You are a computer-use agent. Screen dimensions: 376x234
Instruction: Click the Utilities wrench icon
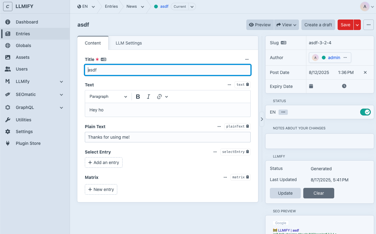tap(8, 120)
